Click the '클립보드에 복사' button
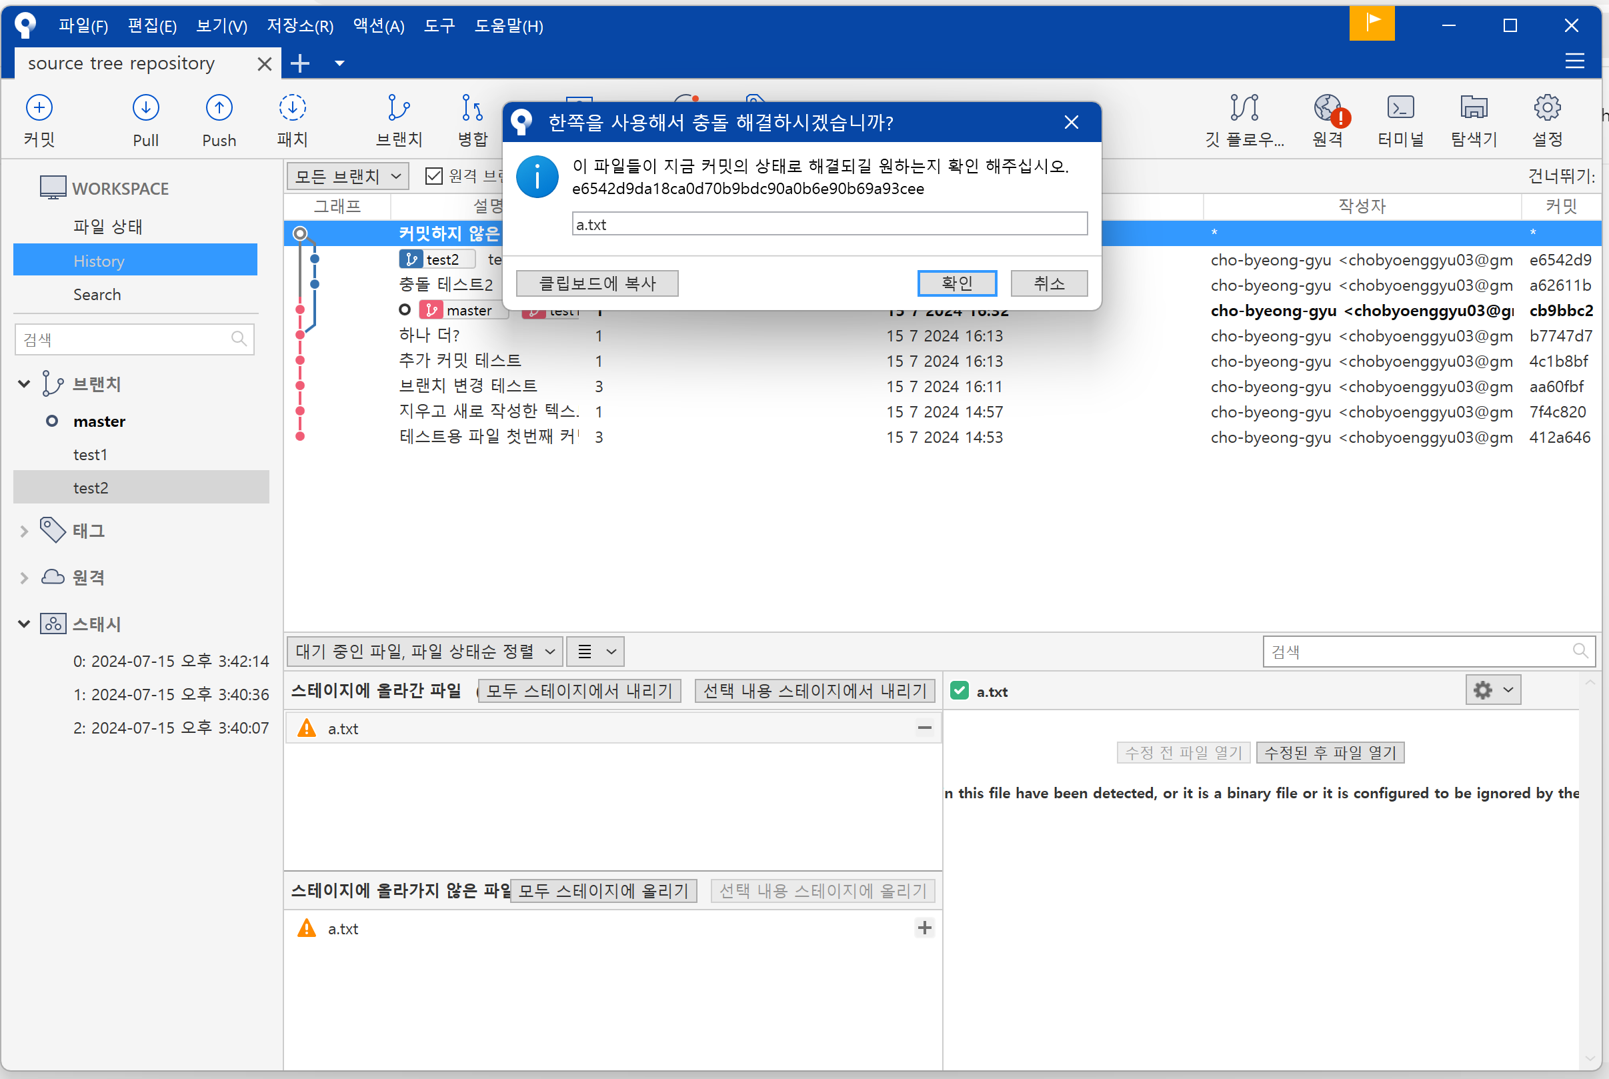This screenshot has width=1609, height=1079. coord(597,283)
